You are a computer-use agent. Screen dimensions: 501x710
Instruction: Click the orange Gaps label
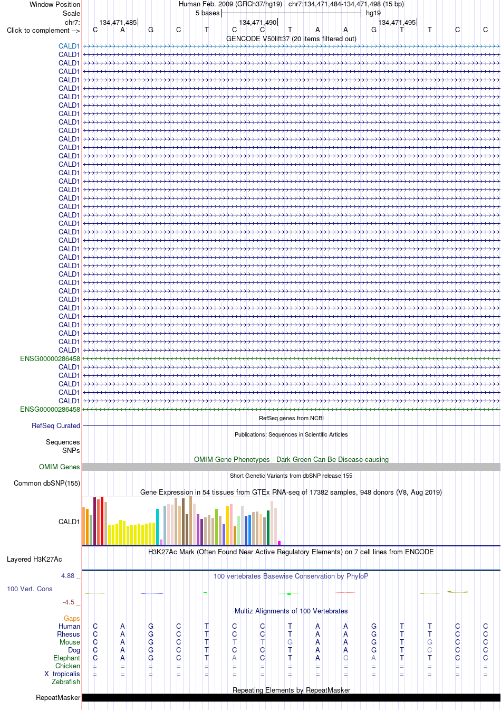[72, 619]
